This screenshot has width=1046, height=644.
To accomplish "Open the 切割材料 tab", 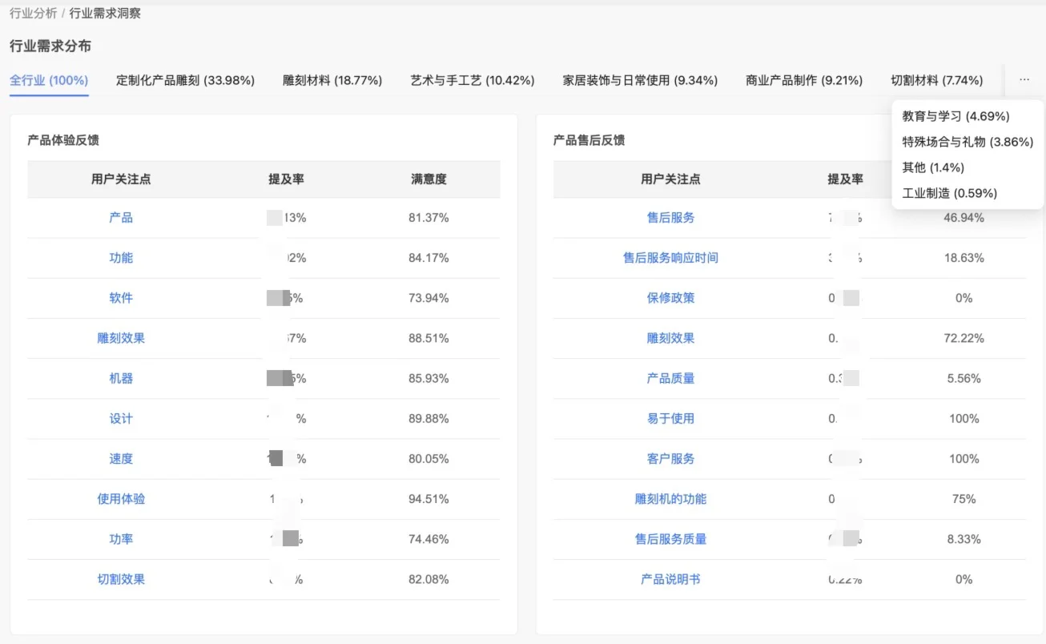I will [x=937, y=80].
